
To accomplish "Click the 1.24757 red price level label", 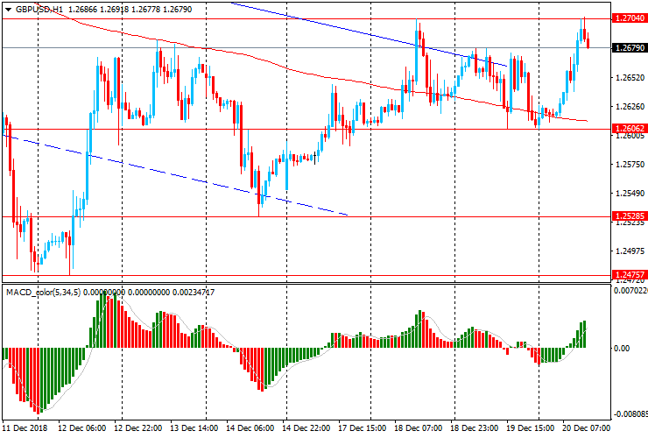I will click(x=629, y=275).
